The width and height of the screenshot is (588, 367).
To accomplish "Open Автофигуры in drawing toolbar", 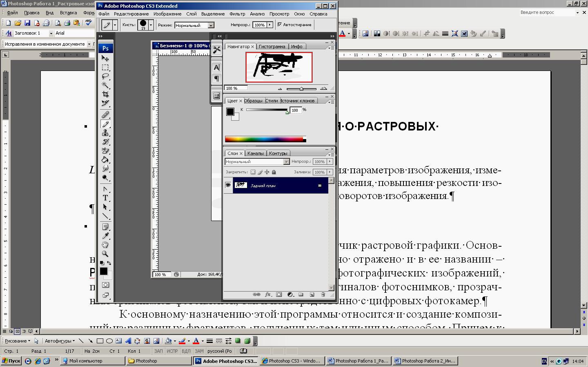I will click(60, 341).
